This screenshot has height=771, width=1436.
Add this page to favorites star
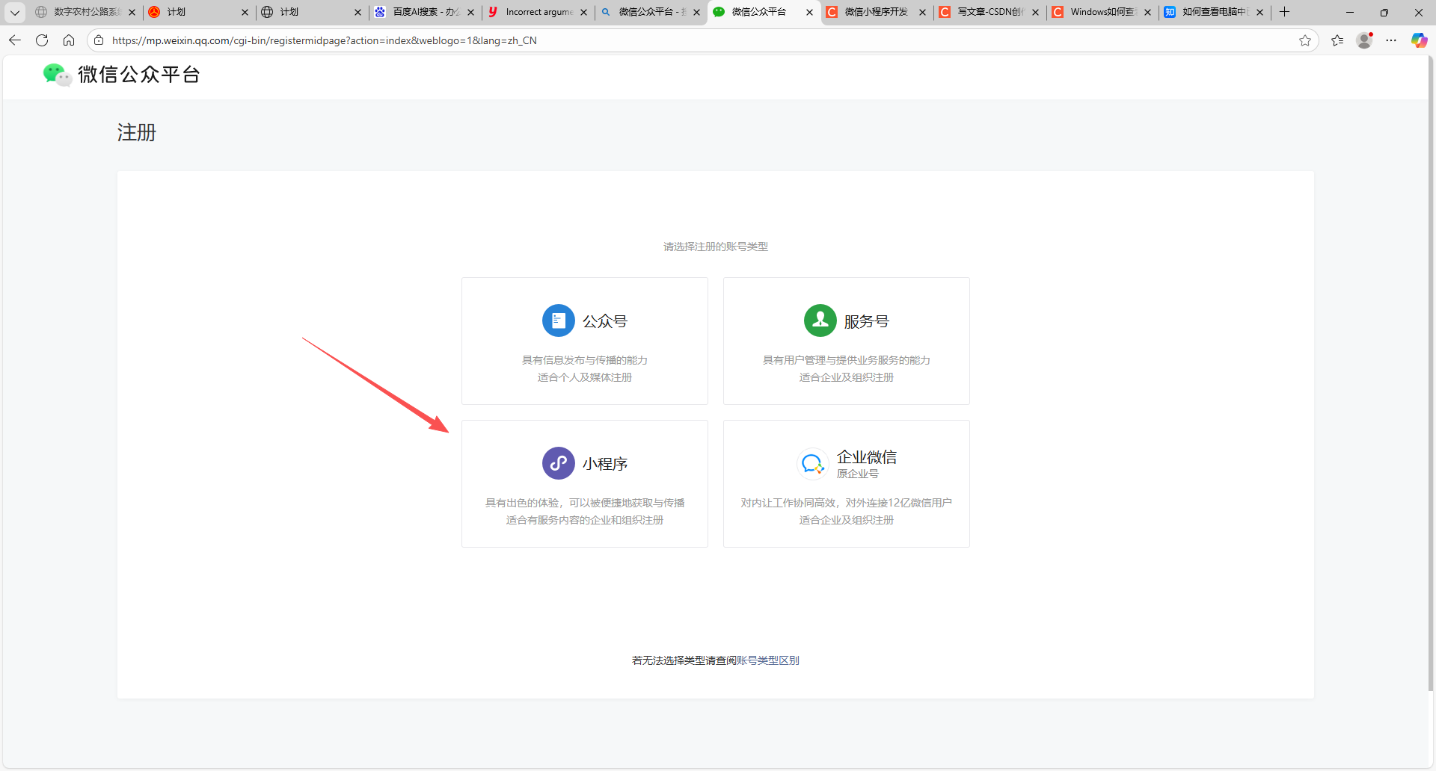tap(1305, 40)
